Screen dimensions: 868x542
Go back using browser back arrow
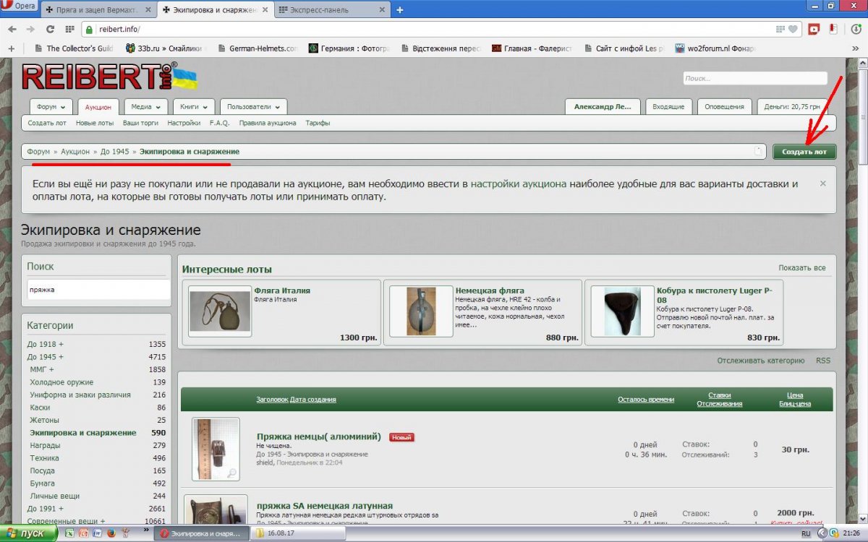click(12, 30)
